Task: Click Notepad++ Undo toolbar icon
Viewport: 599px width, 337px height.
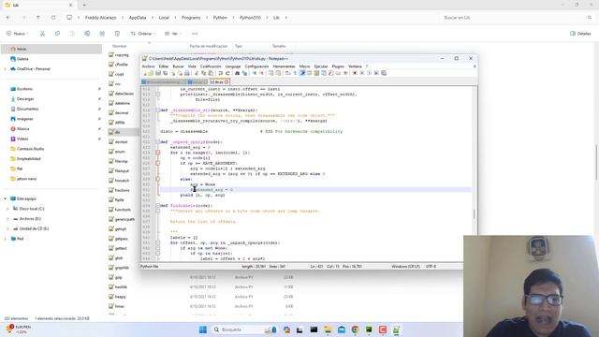Action: click(221, 73)
